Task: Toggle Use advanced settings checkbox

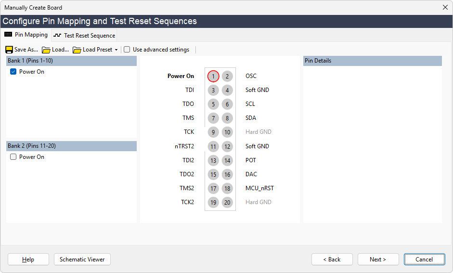Action: coord(127,50)
